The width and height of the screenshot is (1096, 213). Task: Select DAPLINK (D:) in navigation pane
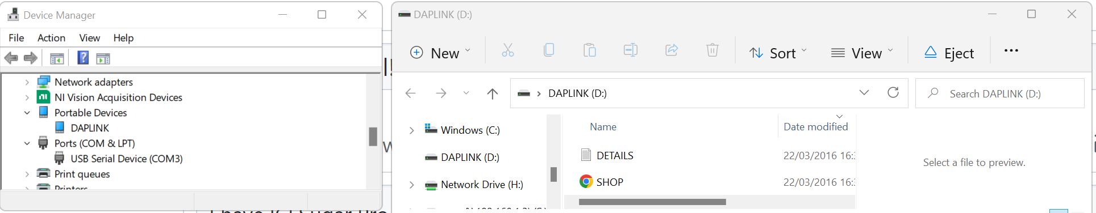coord(470,157)
